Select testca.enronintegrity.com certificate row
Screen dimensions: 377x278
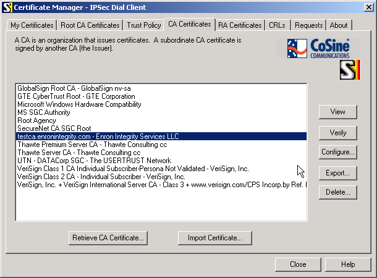pos(161,137)
